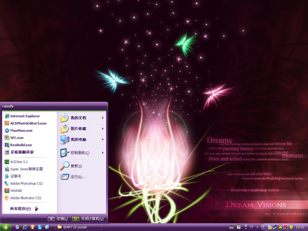Click the network connection tray icon
The image size is (308, 231).
(275, 227)
